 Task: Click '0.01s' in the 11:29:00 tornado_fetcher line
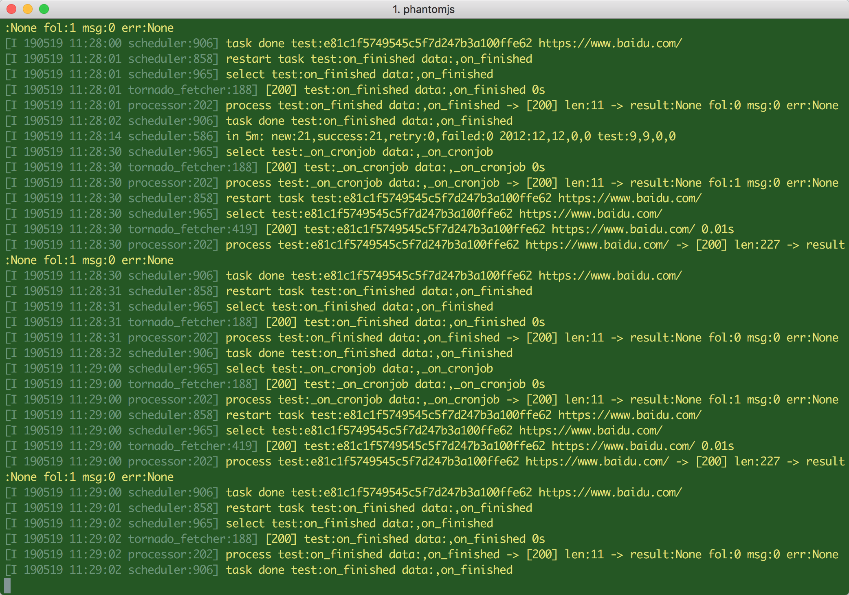717,446
